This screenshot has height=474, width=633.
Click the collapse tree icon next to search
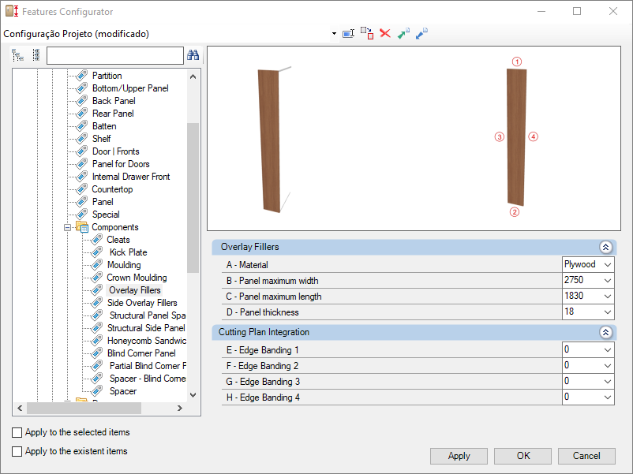pos(36,55)
